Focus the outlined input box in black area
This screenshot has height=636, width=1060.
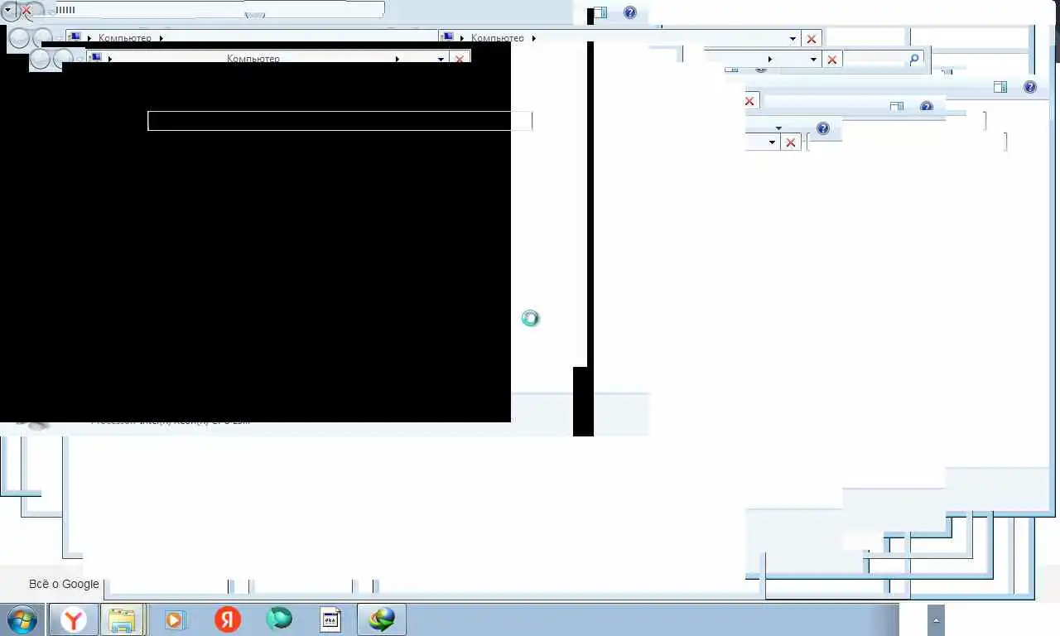(x=340, y=121)
